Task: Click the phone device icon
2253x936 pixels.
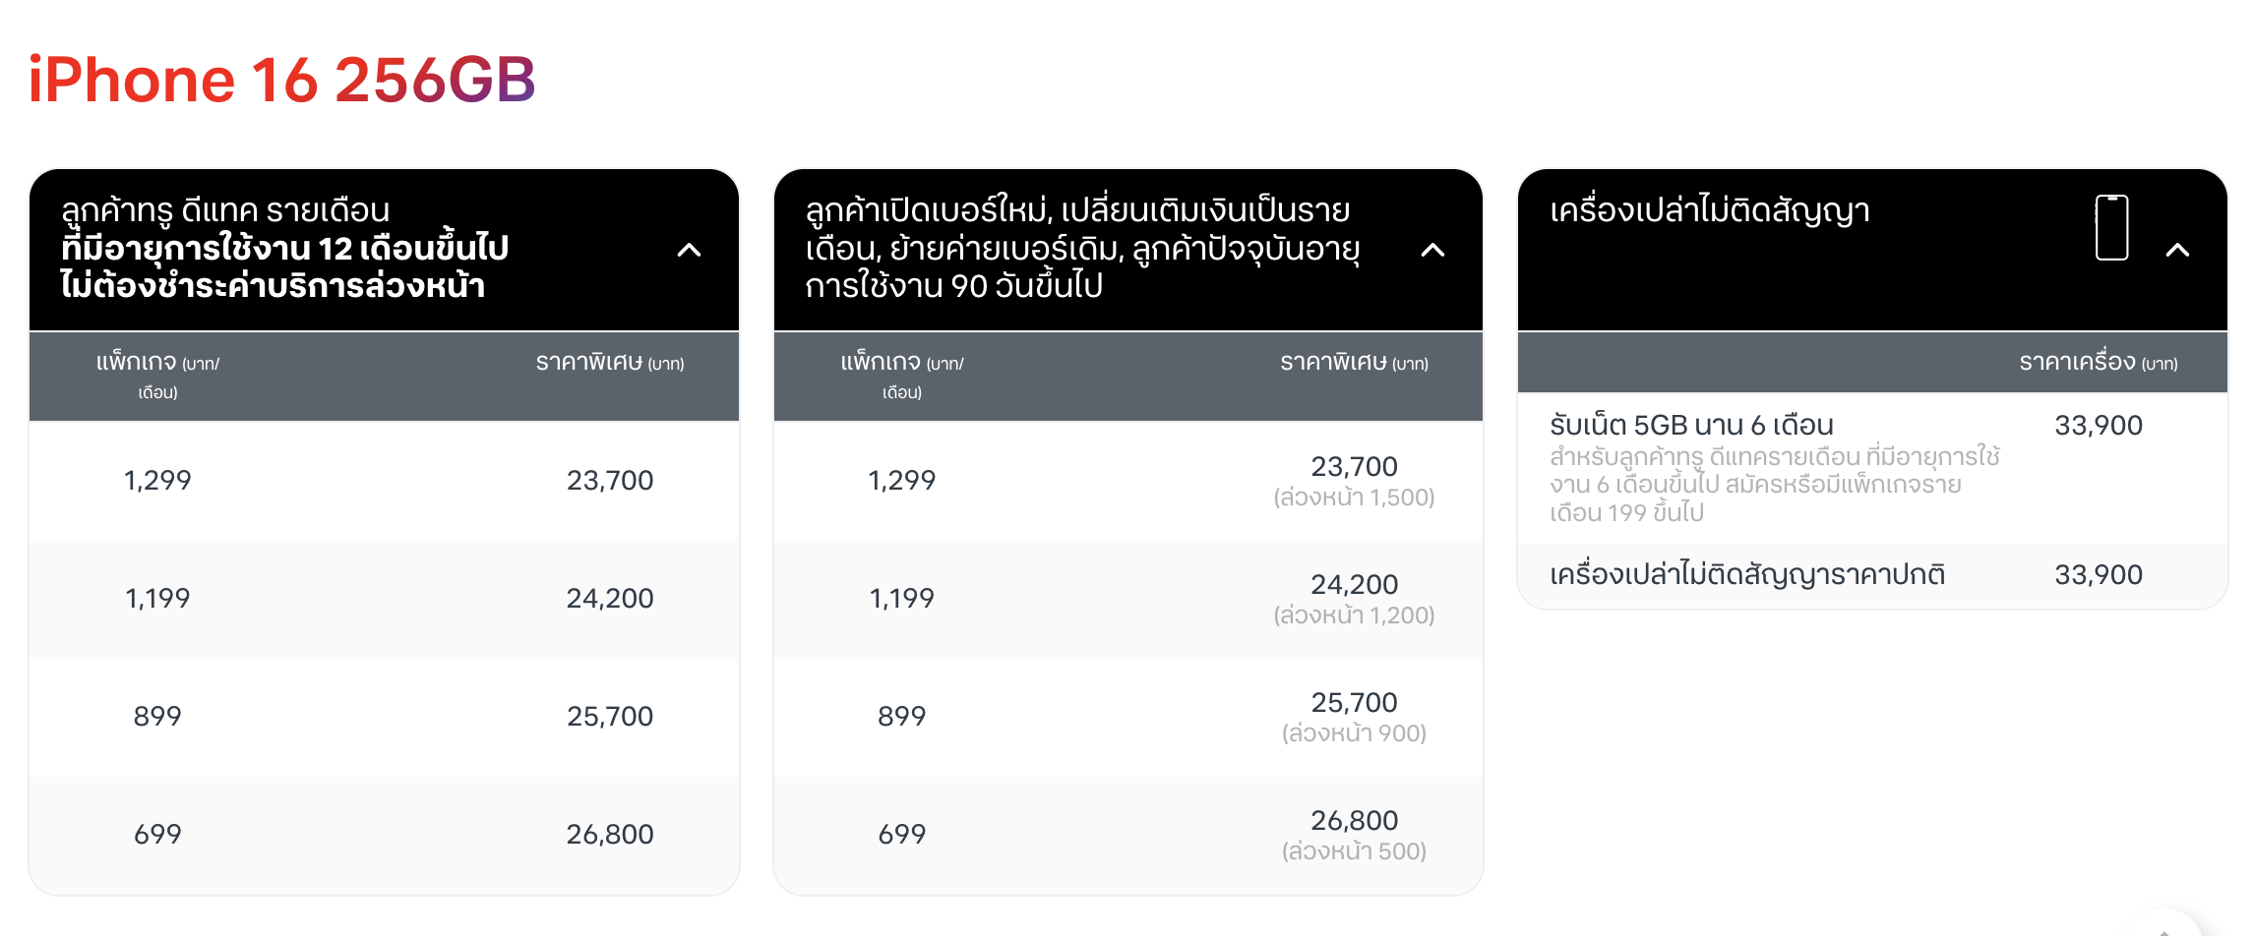Action: pyautogui.click(x=2111, y=228)
